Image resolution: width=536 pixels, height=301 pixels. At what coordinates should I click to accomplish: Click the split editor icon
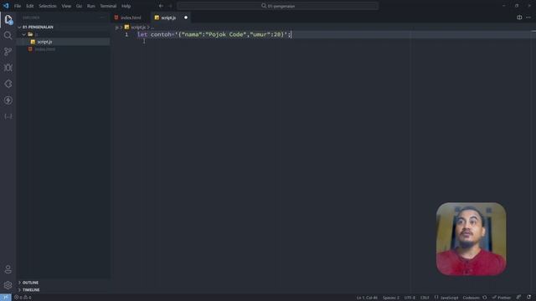(519, 18)
